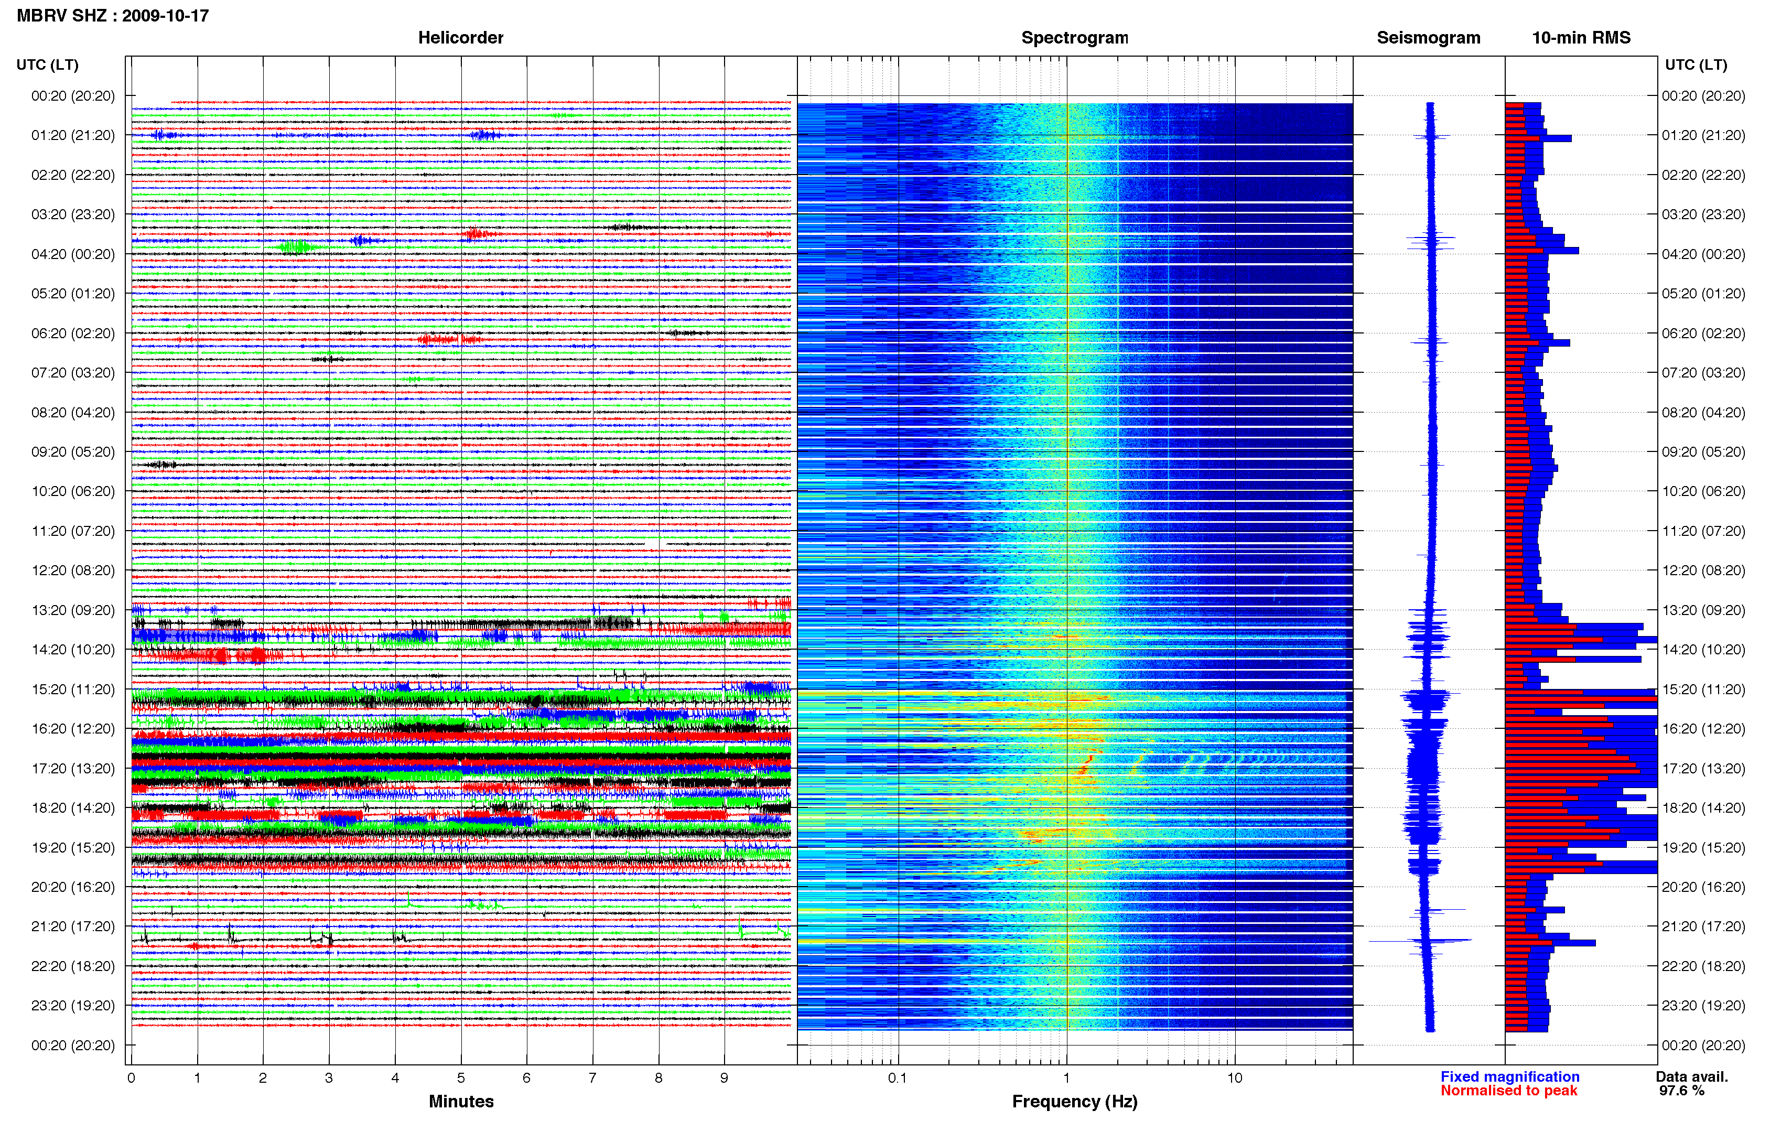1792x1121 pixels.
Task: Click left axis label 05:20 (01:20)
Action: click(x=73, y=294)
